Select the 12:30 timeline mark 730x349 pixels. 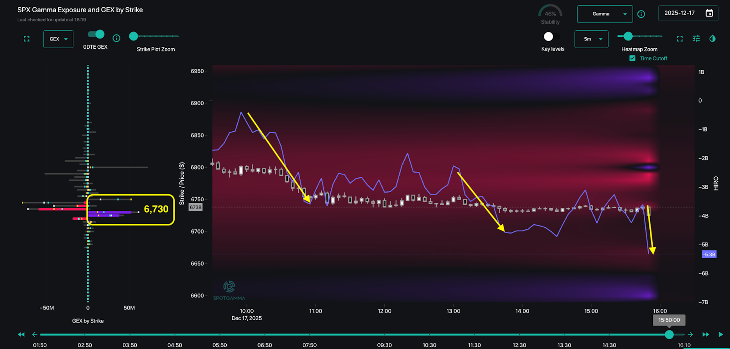pyautogui.click(x=519, y=345)
